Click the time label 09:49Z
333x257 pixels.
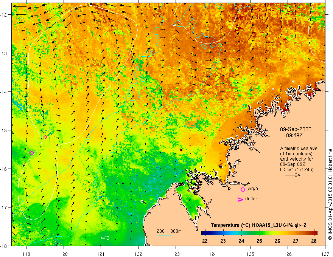[x=294, y=135]
